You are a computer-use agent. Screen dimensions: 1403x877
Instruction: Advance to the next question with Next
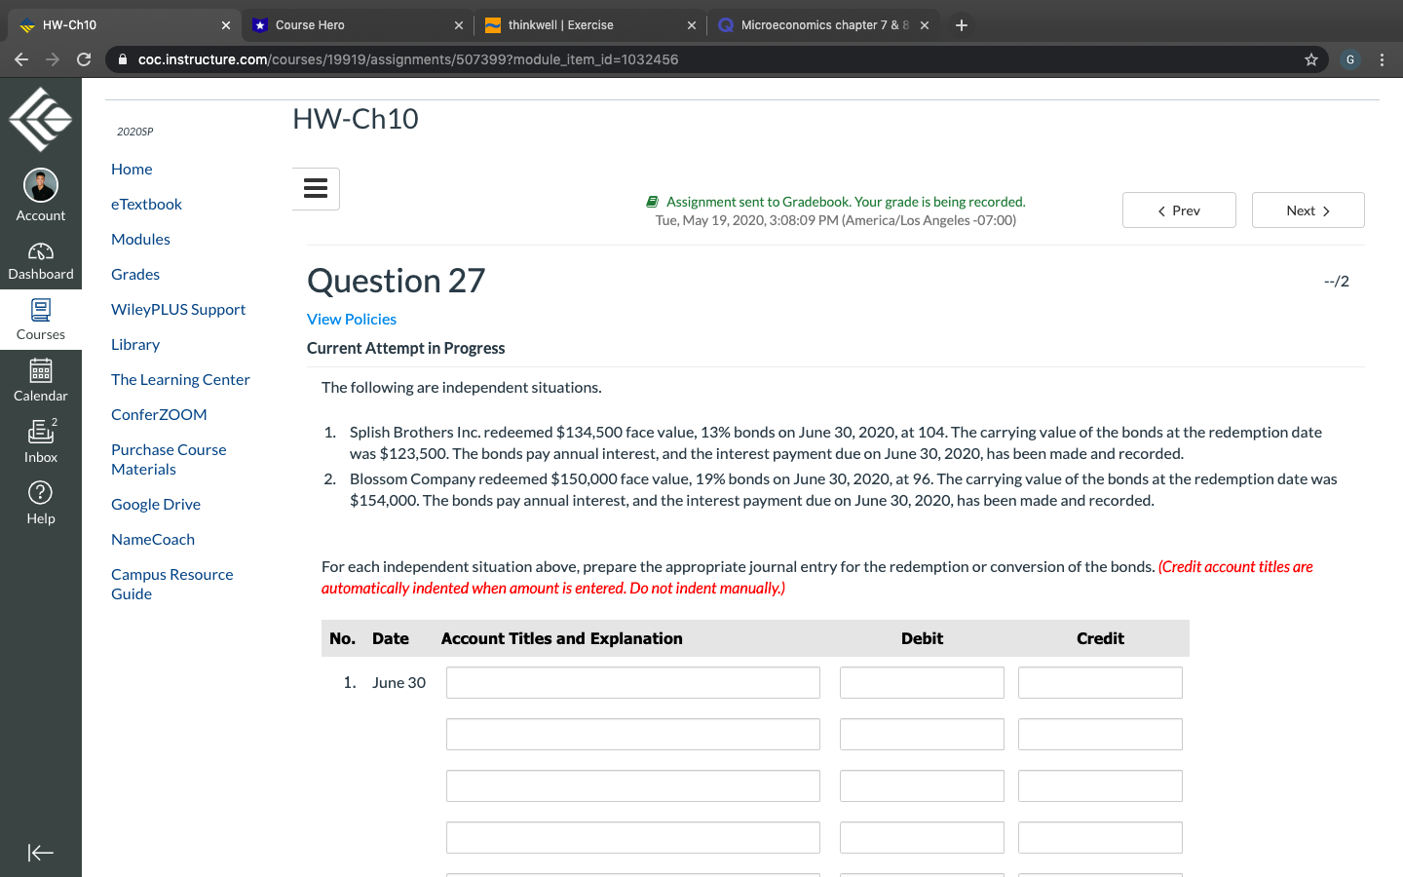1308,210
